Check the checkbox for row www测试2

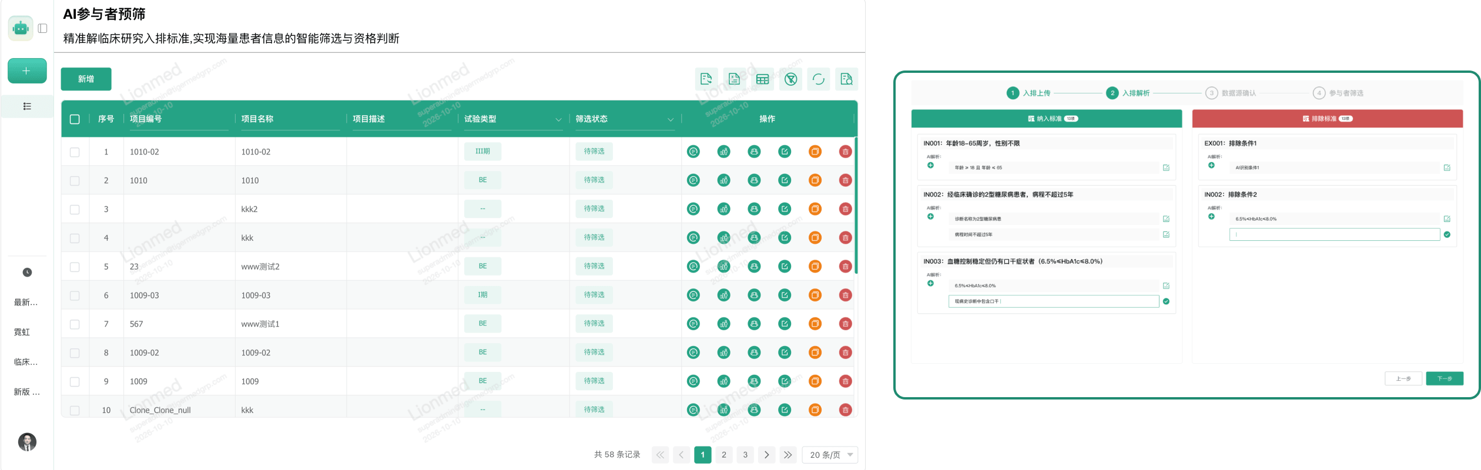click(x=75, y=267)
